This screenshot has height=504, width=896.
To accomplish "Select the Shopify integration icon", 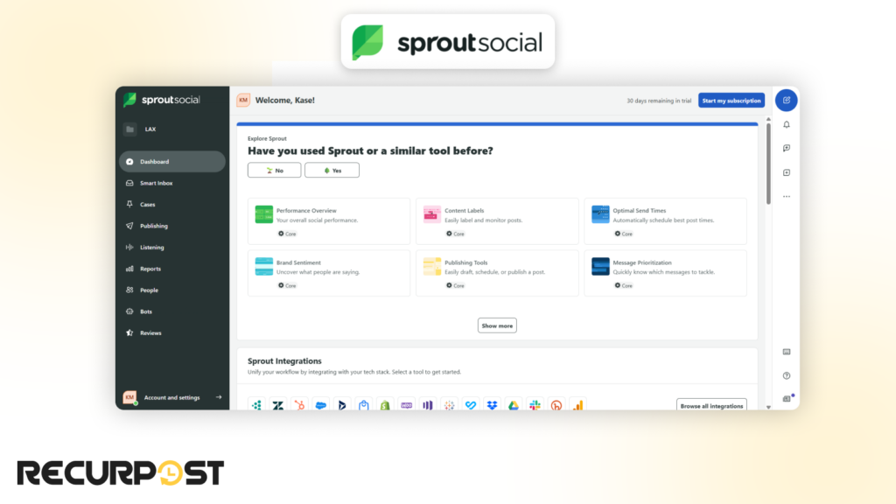I will pyautogui.click(x=384, y=405).
